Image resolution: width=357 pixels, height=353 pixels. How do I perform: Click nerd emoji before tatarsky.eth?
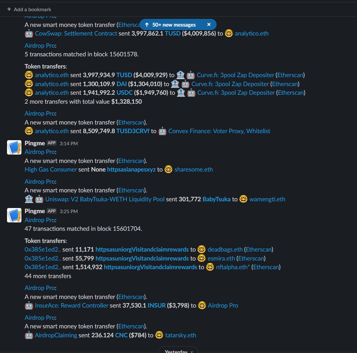click(159, 335)
